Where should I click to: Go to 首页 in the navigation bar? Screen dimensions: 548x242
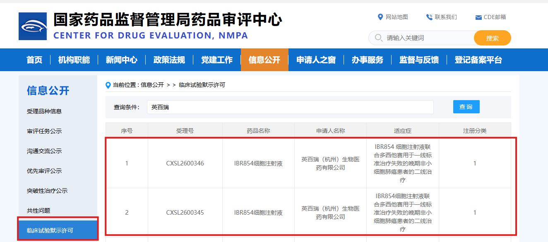tap(34, 60)
